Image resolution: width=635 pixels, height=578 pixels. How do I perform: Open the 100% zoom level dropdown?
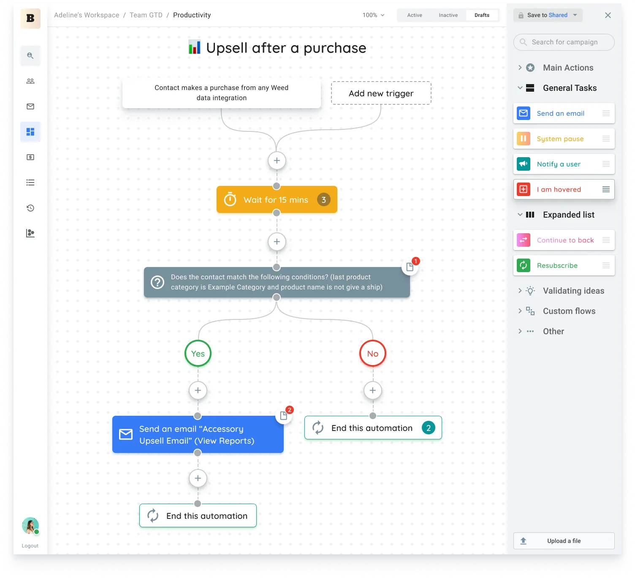(373, 15)
